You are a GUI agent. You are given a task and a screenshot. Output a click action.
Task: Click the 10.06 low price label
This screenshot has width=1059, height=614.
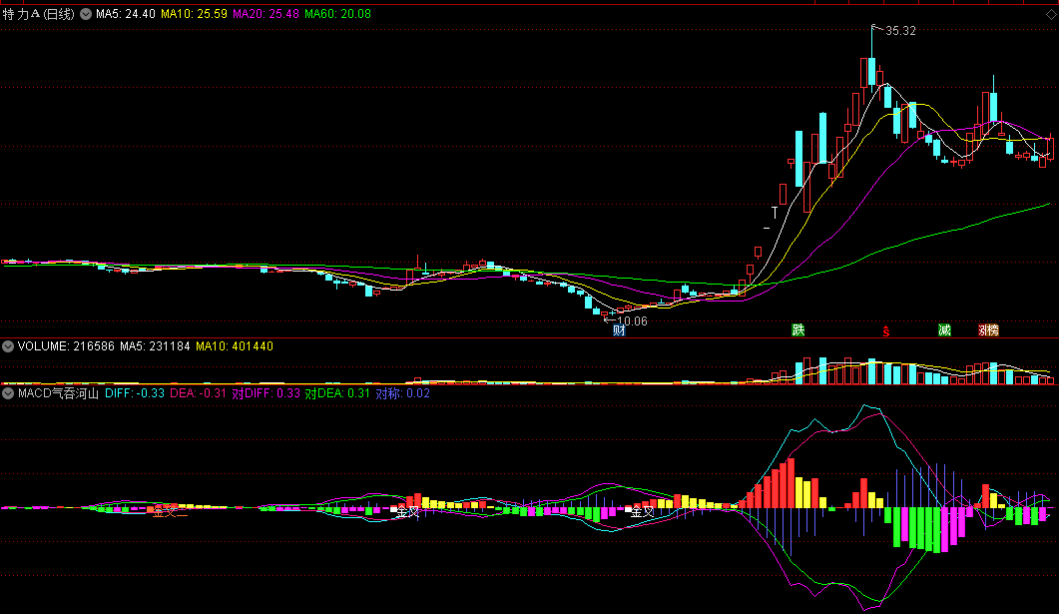tap(632, 321)
